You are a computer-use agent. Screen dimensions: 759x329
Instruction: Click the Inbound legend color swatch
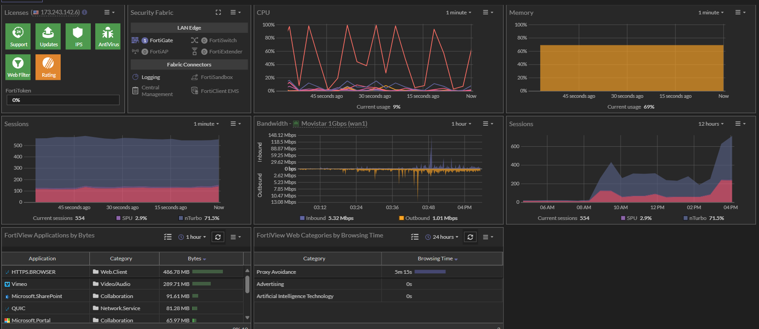[302, 218]
